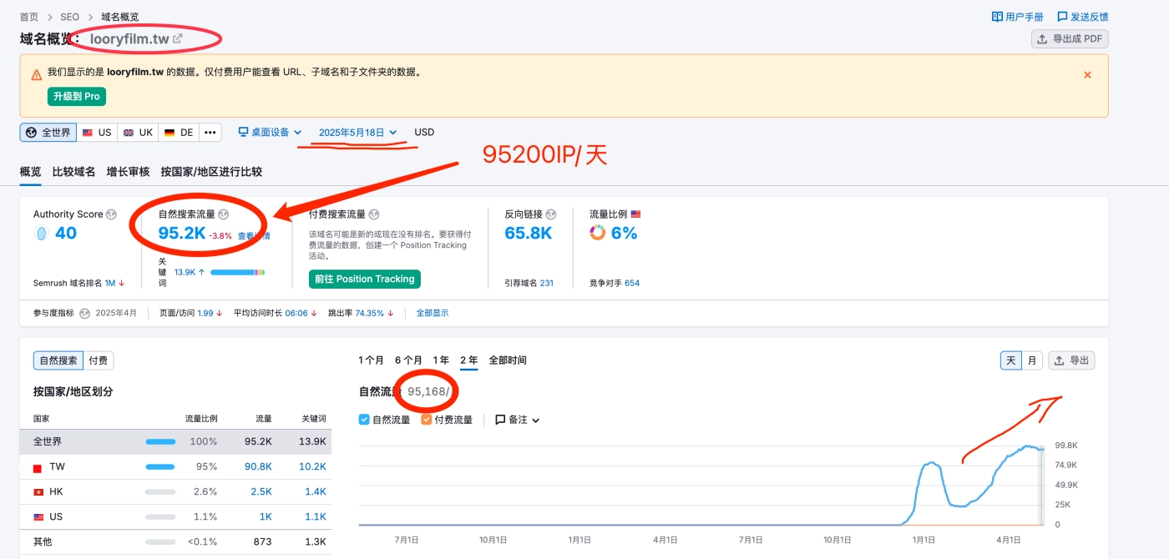Set chart range to 1个月
Viewport: 1169px width, 559px height.
[x=372, y=360]
